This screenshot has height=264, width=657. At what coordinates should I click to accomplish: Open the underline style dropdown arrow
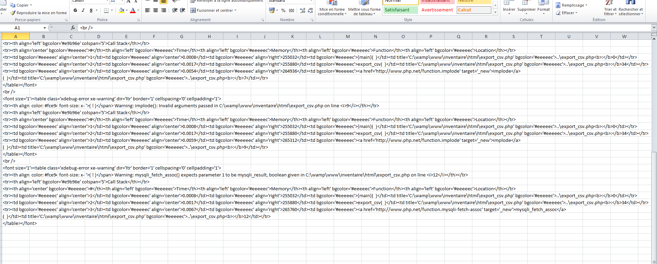tap(96, 10)
